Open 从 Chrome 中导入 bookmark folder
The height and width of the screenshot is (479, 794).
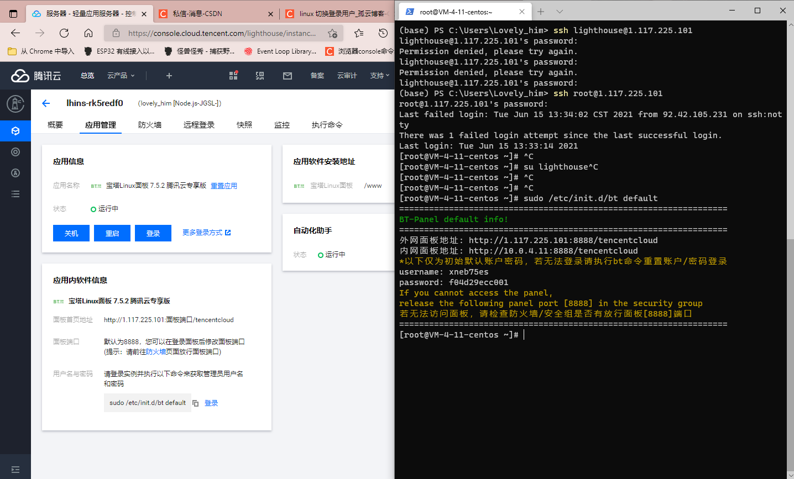pyautogui.click(x=41, y=51)
